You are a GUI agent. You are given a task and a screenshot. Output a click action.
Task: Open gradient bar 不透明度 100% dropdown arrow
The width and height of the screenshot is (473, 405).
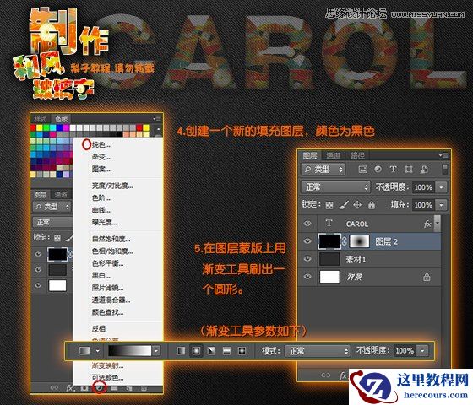point(422,351)
